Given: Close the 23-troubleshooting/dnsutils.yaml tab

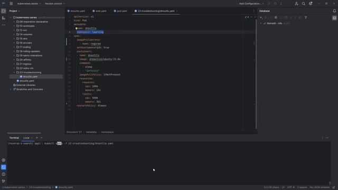Looking at the screenshot, I should [177, 11].
